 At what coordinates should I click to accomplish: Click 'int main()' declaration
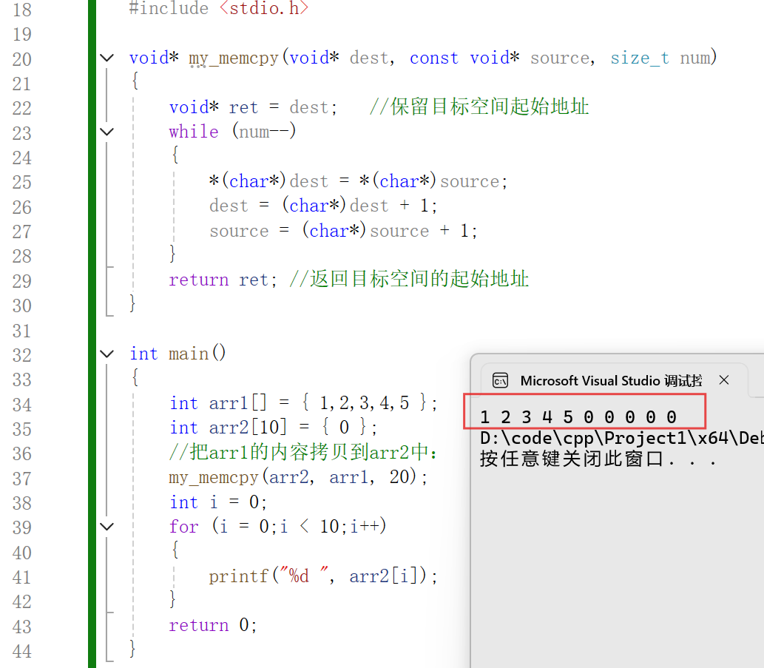(178, 354)
